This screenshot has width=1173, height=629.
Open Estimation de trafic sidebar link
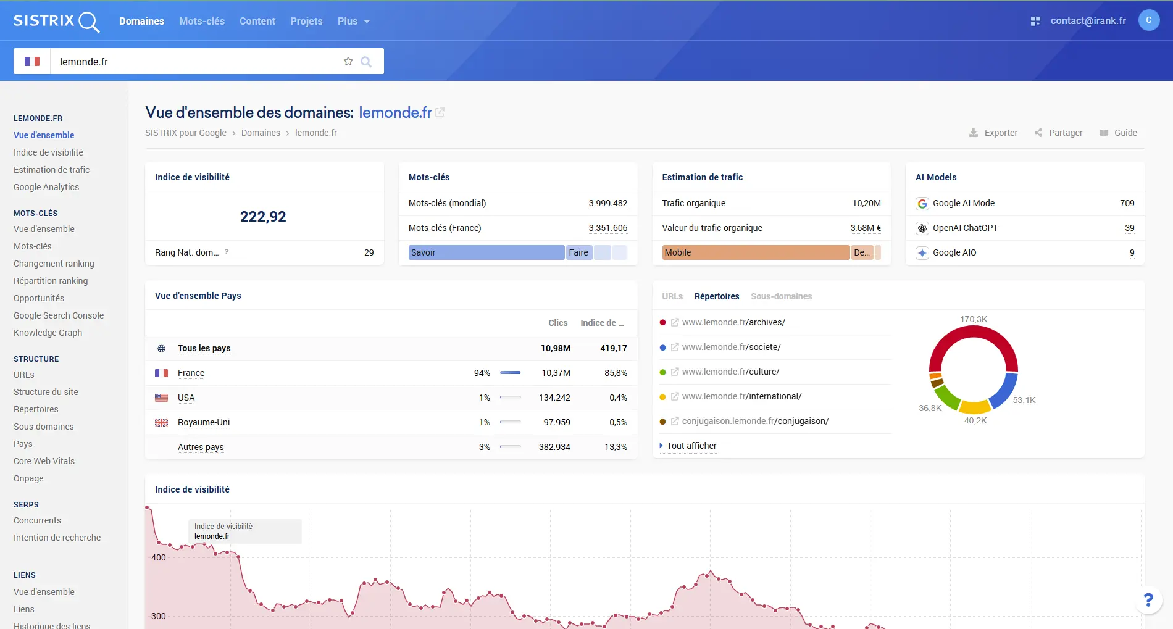coord(51,170)
